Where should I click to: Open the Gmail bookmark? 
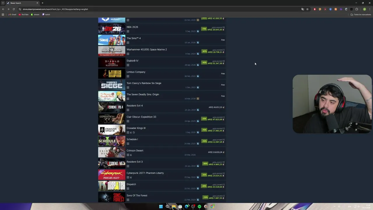pyautogui.click(x=12, y=15)
